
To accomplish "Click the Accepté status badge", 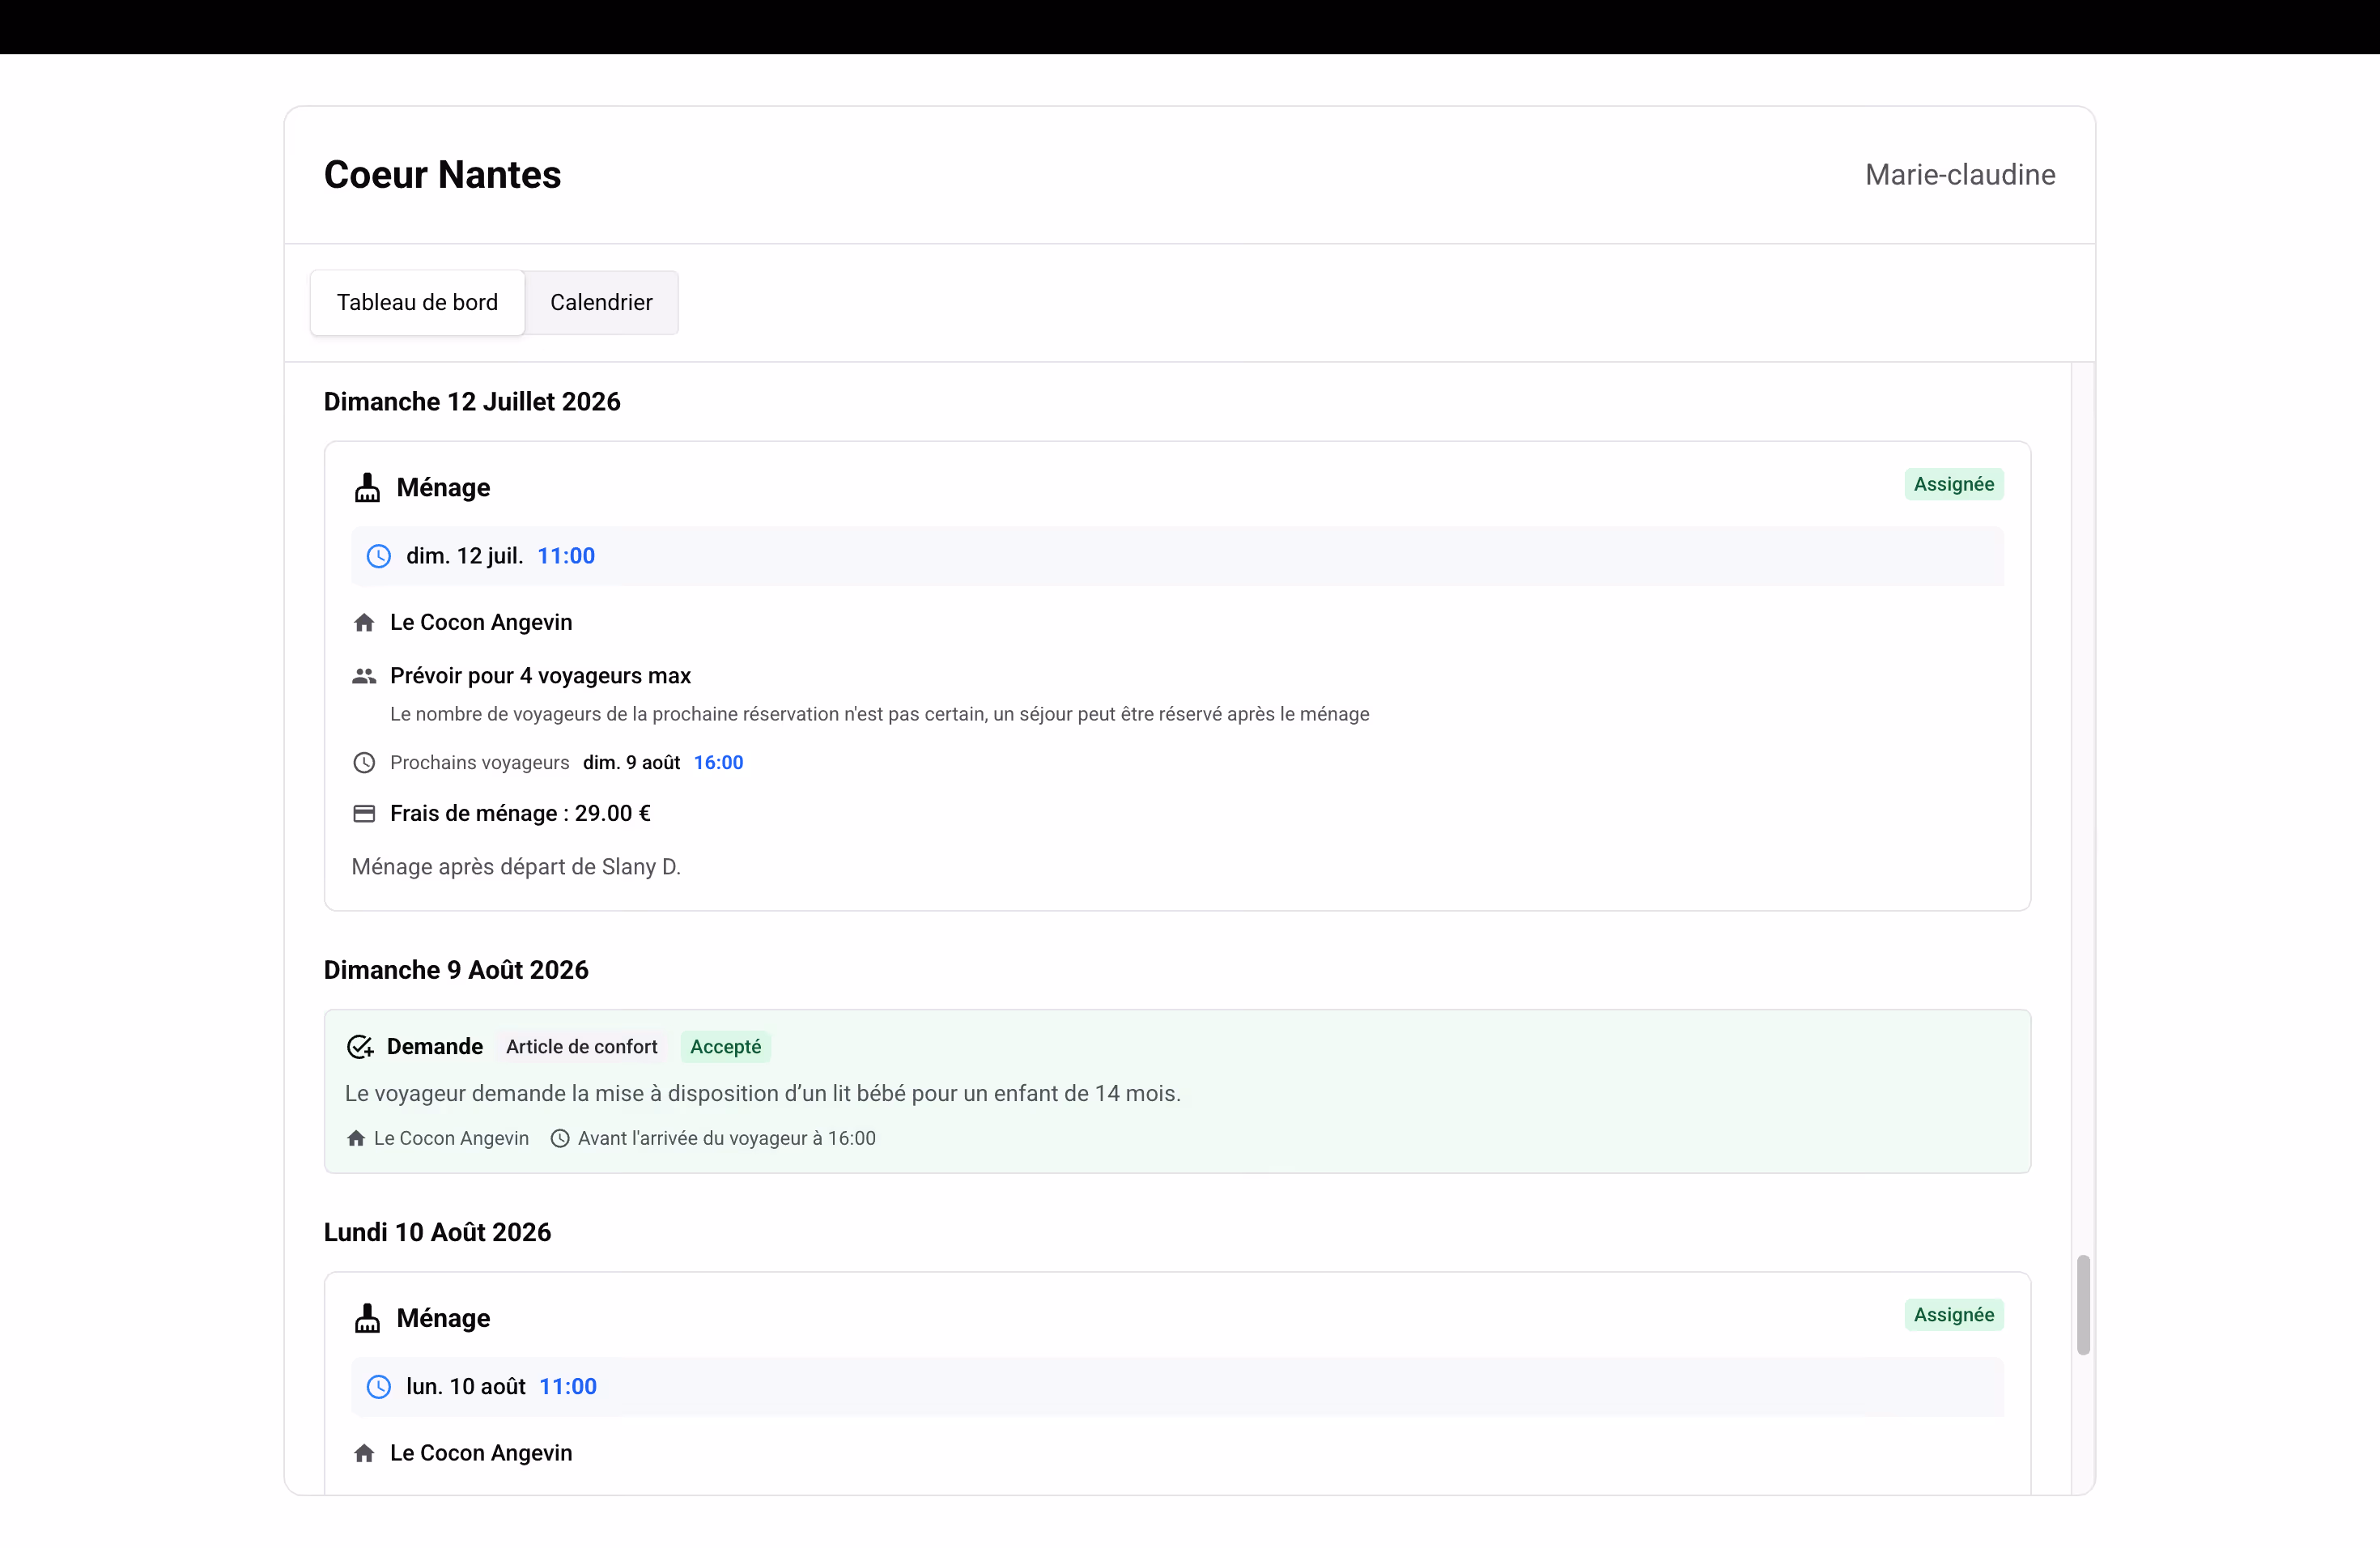I will coord(725,1047).
